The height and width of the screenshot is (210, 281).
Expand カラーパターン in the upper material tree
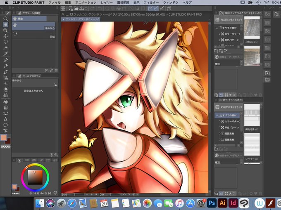pyautogui.click(x=220, y=34)
